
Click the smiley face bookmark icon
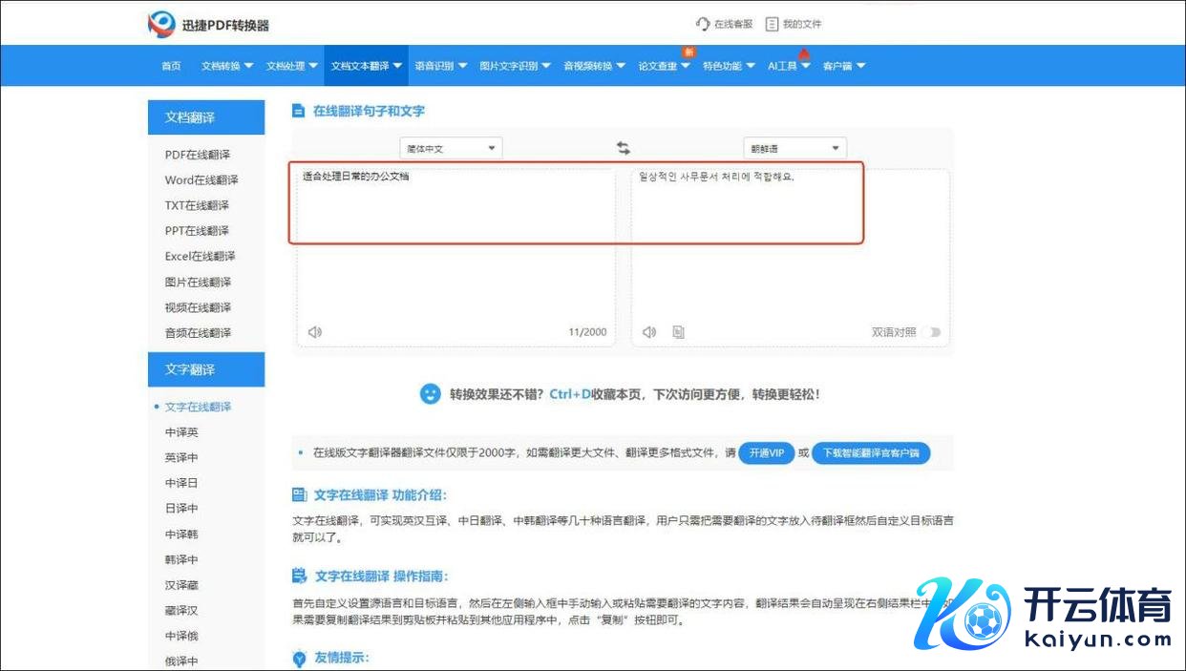431,393
